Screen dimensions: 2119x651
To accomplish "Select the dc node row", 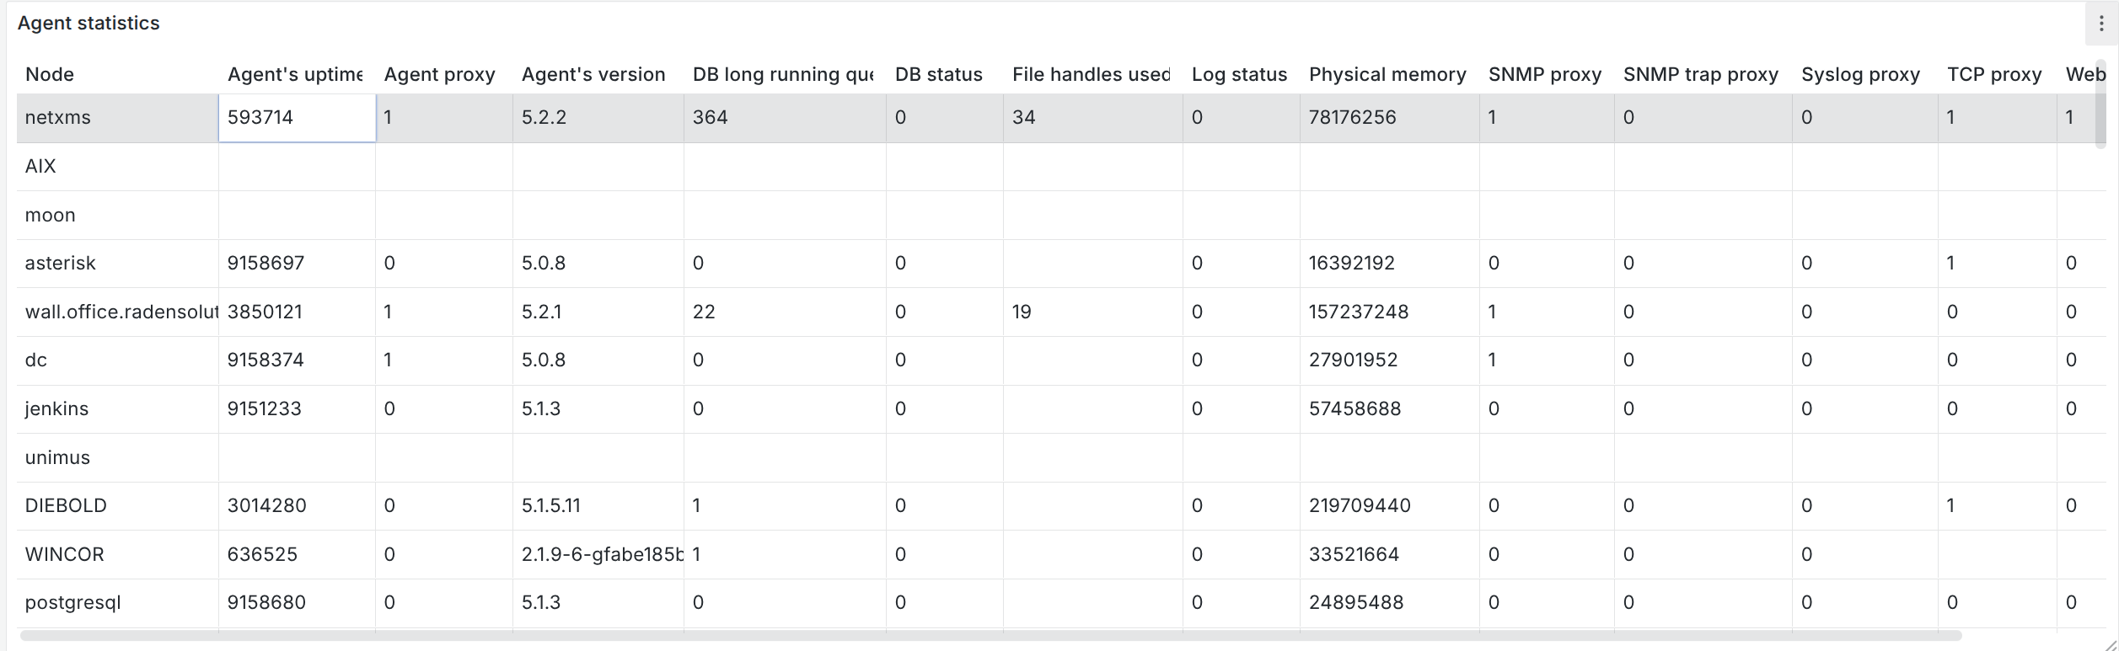I will (x=1061, y=360).
